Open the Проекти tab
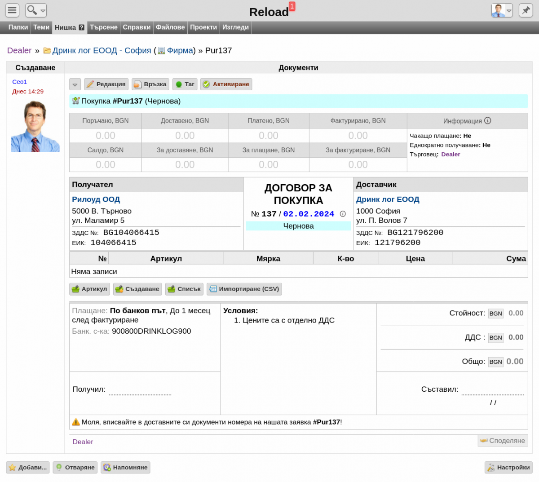The width and height of the screenshot is (539, 482). [203, 27]
